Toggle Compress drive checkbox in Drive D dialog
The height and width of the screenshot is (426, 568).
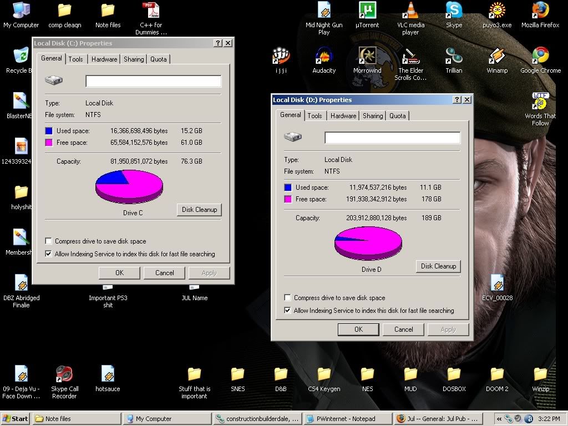[x=287, y=298]
